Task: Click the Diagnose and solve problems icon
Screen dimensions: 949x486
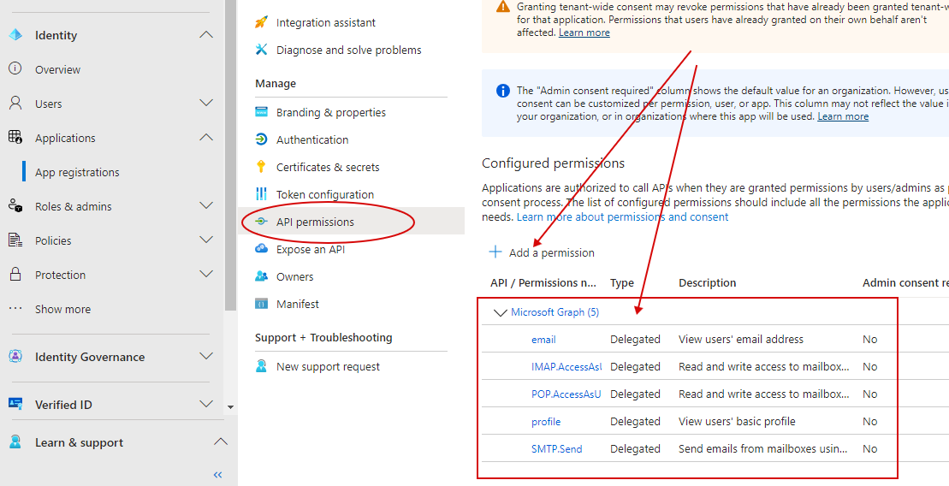Action: tap(262, 50)
